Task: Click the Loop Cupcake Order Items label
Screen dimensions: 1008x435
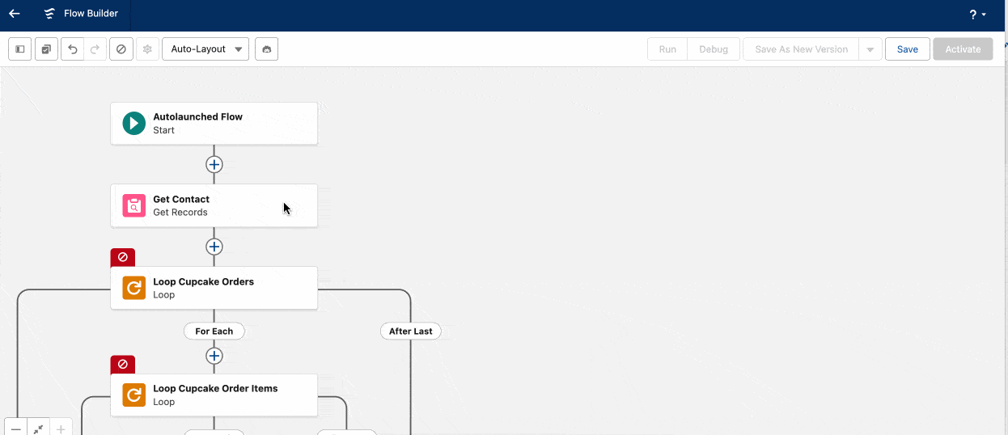Action: (x=215, y=389)
